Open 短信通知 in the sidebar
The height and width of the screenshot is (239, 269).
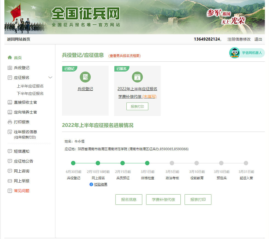coord(22,151)
